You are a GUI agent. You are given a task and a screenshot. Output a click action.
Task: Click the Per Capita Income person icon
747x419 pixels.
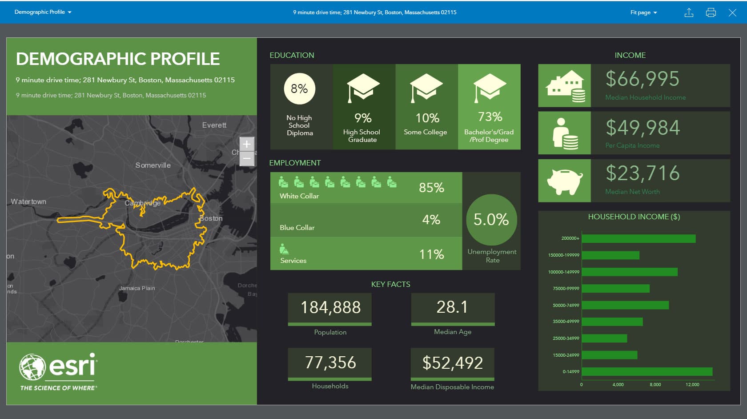(564, 133)
